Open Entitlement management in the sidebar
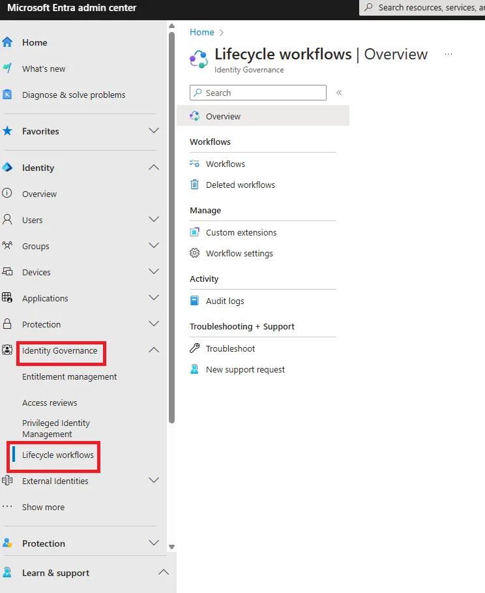 [69, 376]
